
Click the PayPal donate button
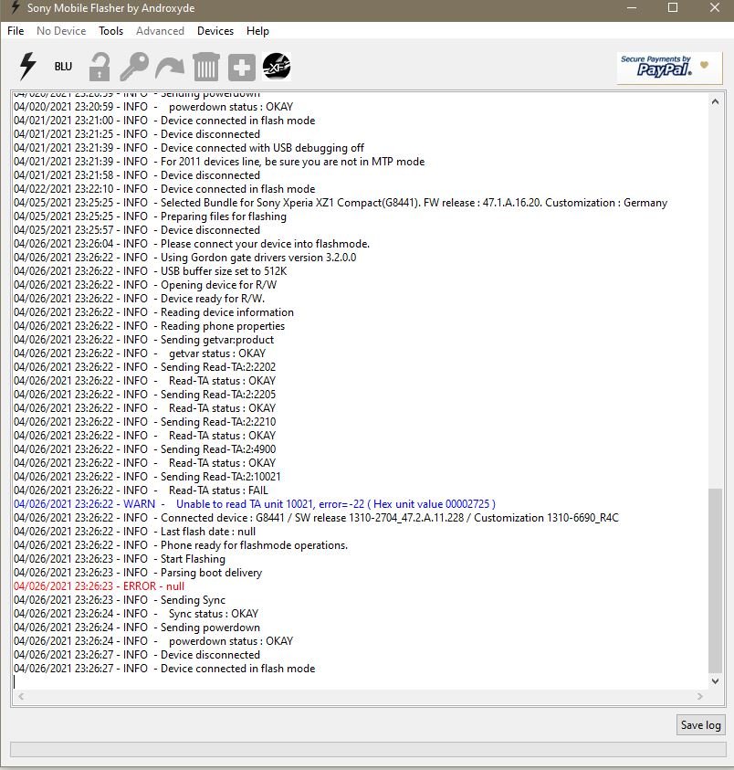tap(668, 68)
